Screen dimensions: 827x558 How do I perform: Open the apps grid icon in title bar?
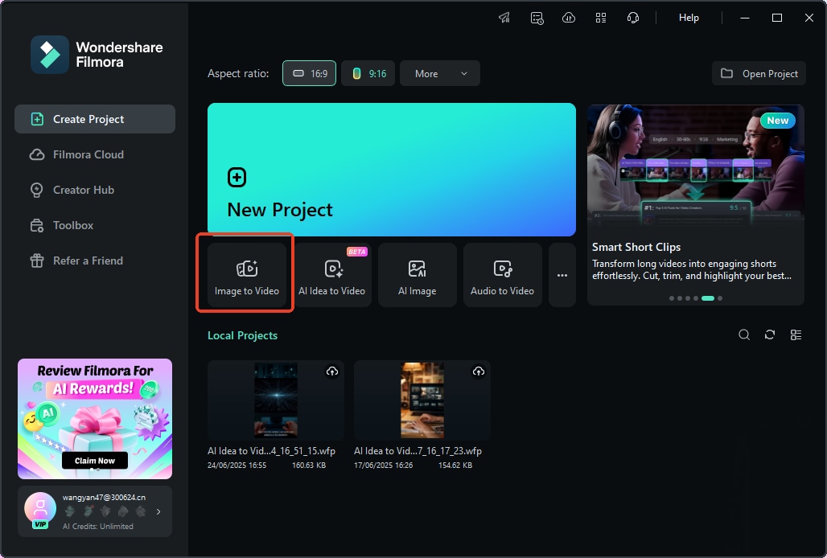point(601,18)
